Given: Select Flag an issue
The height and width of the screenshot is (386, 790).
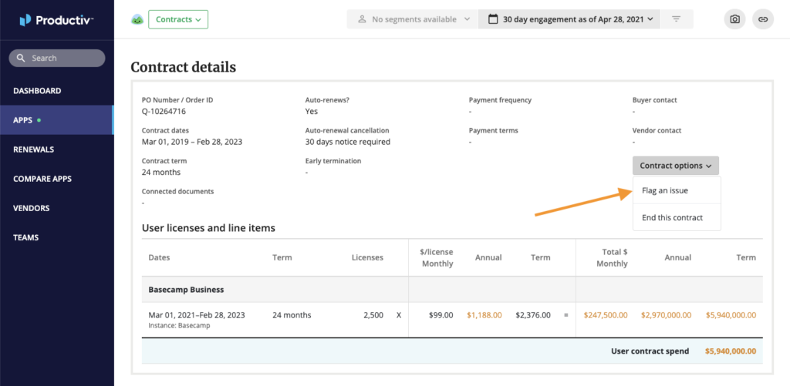Looking at the screenshot, I should click(x=665, y=190).
